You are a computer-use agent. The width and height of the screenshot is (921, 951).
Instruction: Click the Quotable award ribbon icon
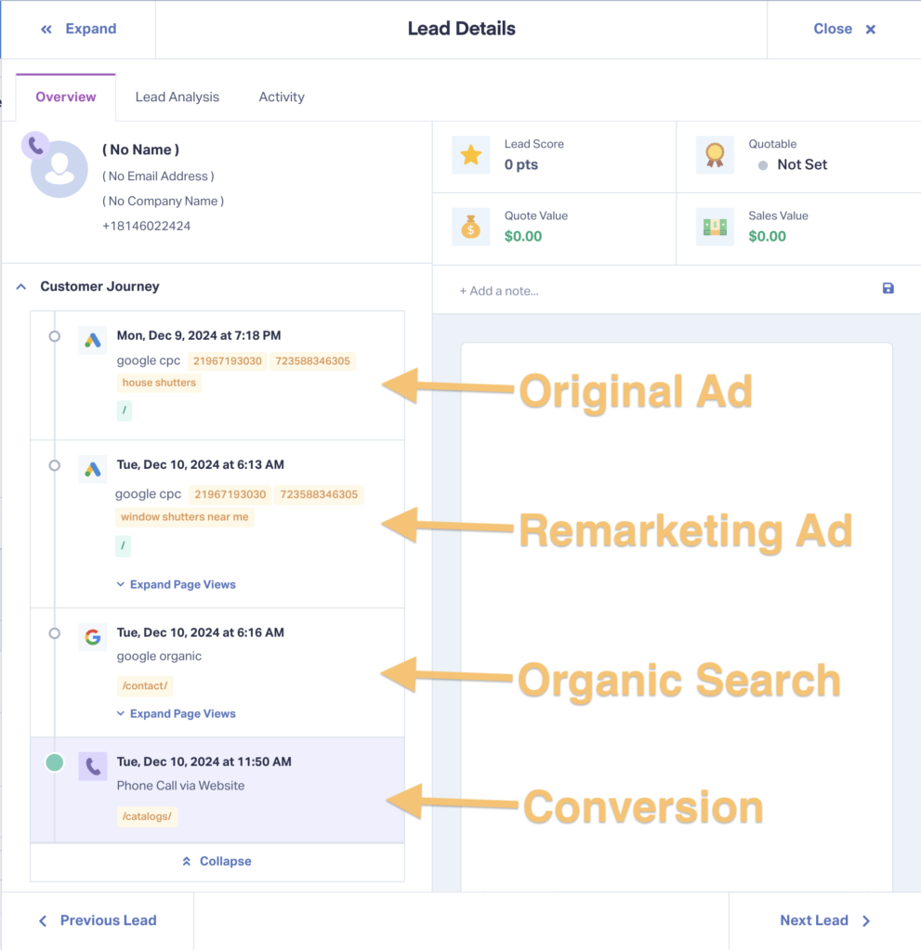[715, 155]
